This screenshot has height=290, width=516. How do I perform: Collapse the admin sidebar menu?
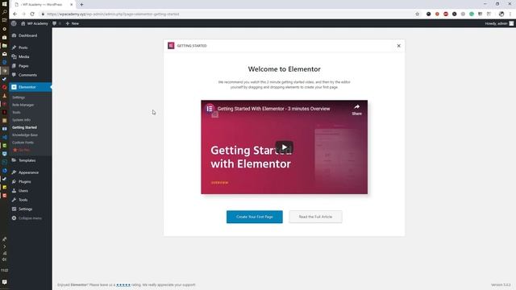[27, 218]
